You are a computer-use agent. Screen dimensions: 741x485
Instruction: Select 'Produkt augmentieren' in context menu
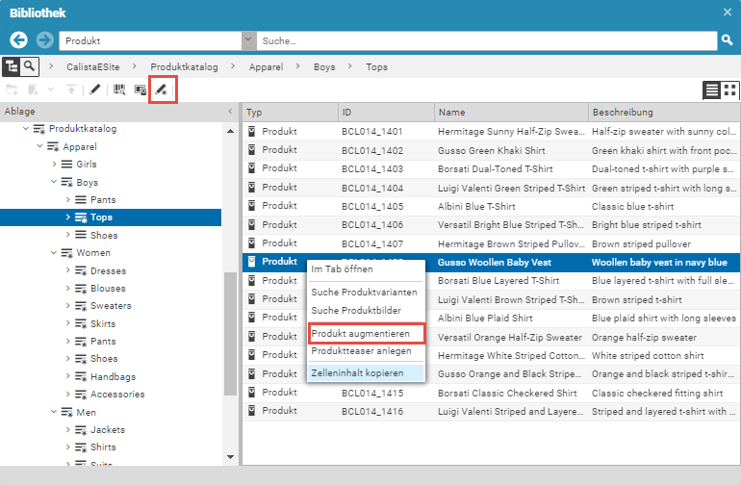[367, 334]
